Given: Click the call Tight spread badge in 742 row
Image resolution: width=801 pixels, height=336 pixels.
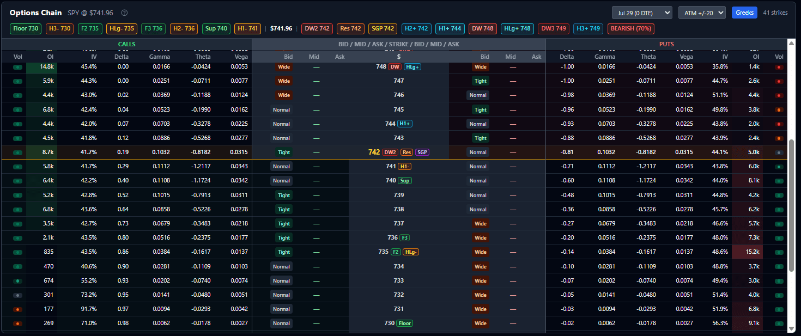Looking at the screenshot, I should [x=283, y=152].
